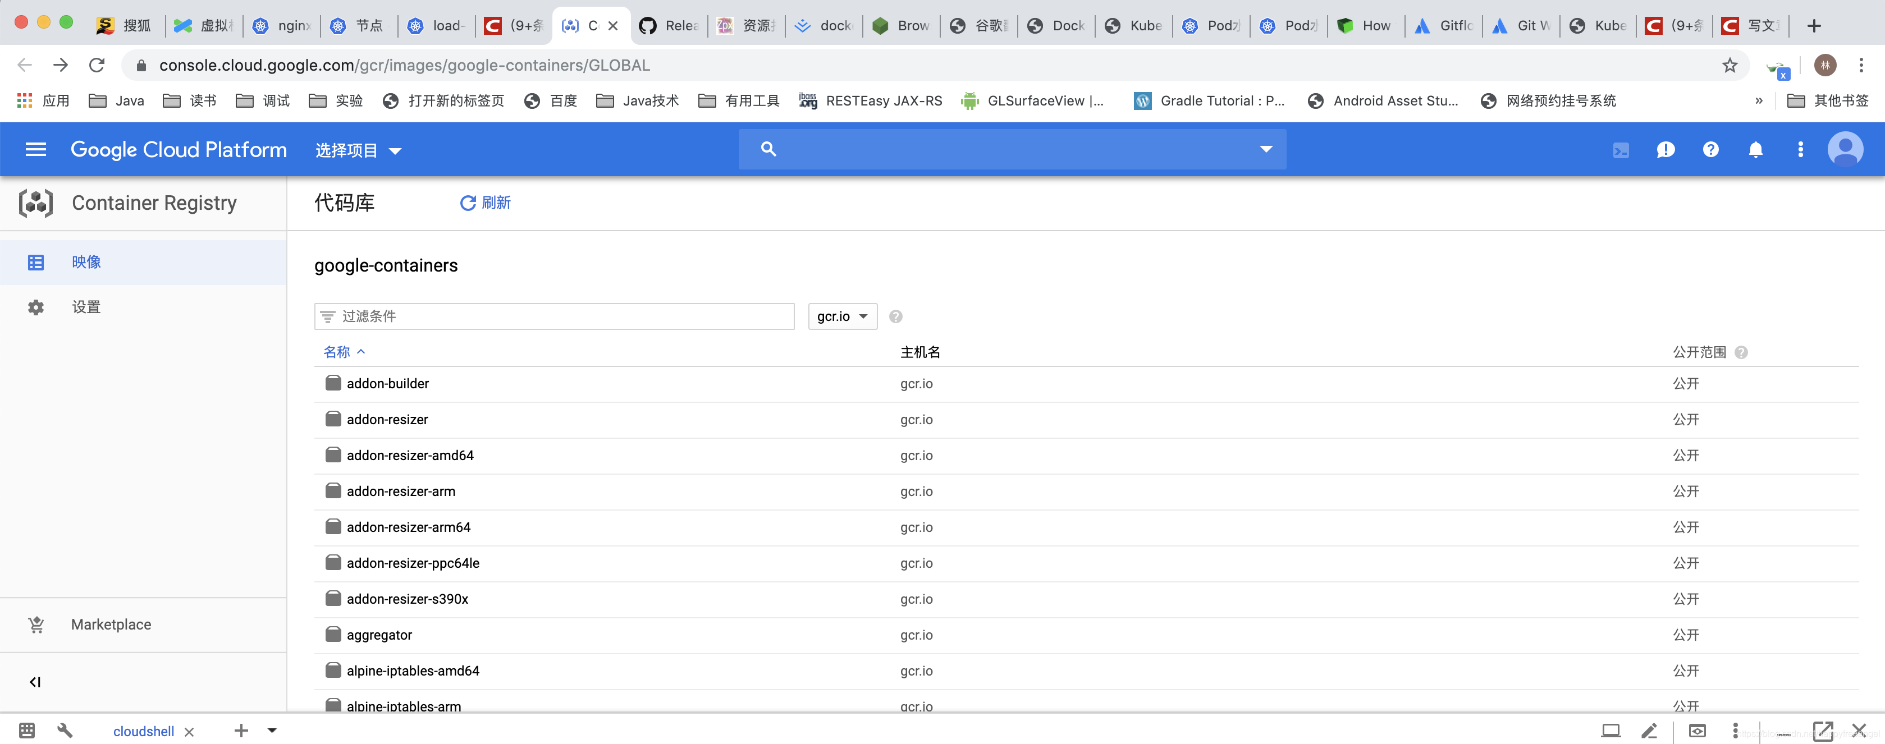Add new Cloud Shell tab with plus
This screenshot has width=1885, height=744.
[x=241, y=731]
